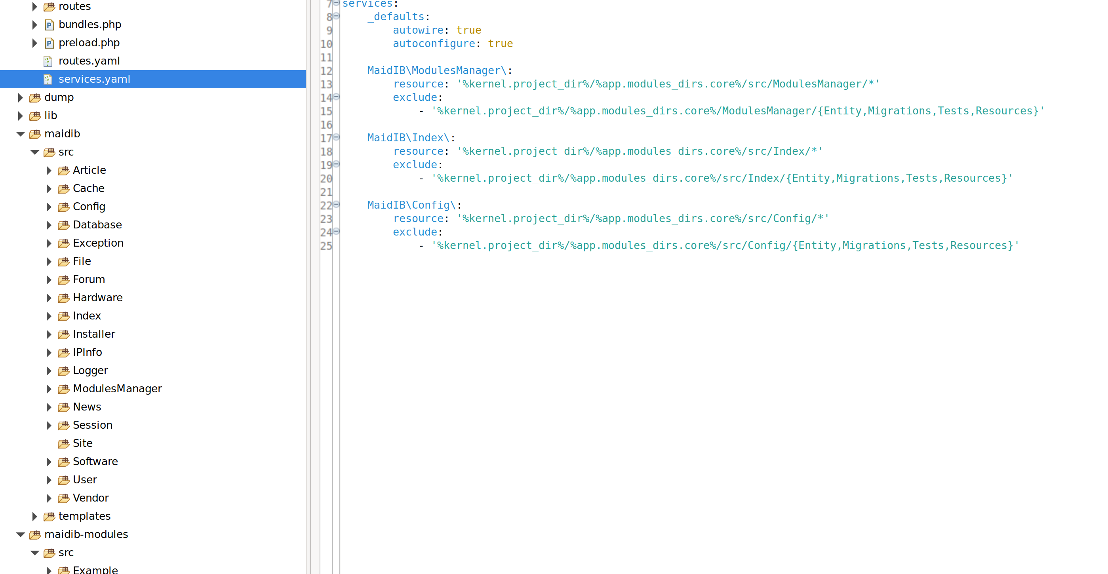Click line number 25 in the gutter
The width and height of the screenshot is (1108, 574).
326,246
